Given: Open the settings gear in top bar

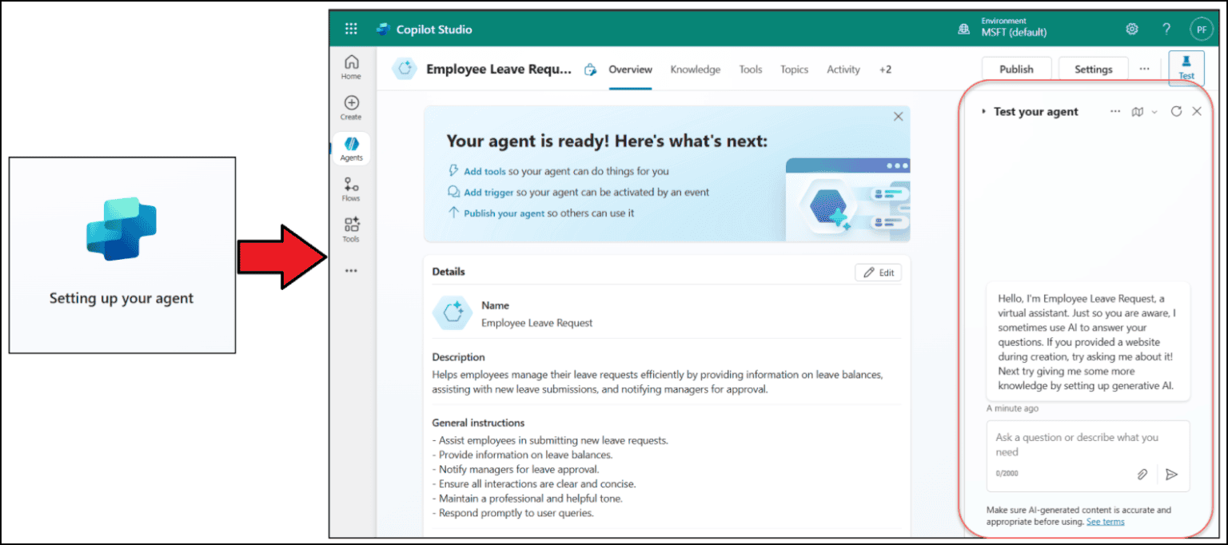Looking at the screenshot, I should pos(1132,30).
